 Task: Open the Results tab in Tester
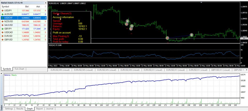(x=20, y=109)
